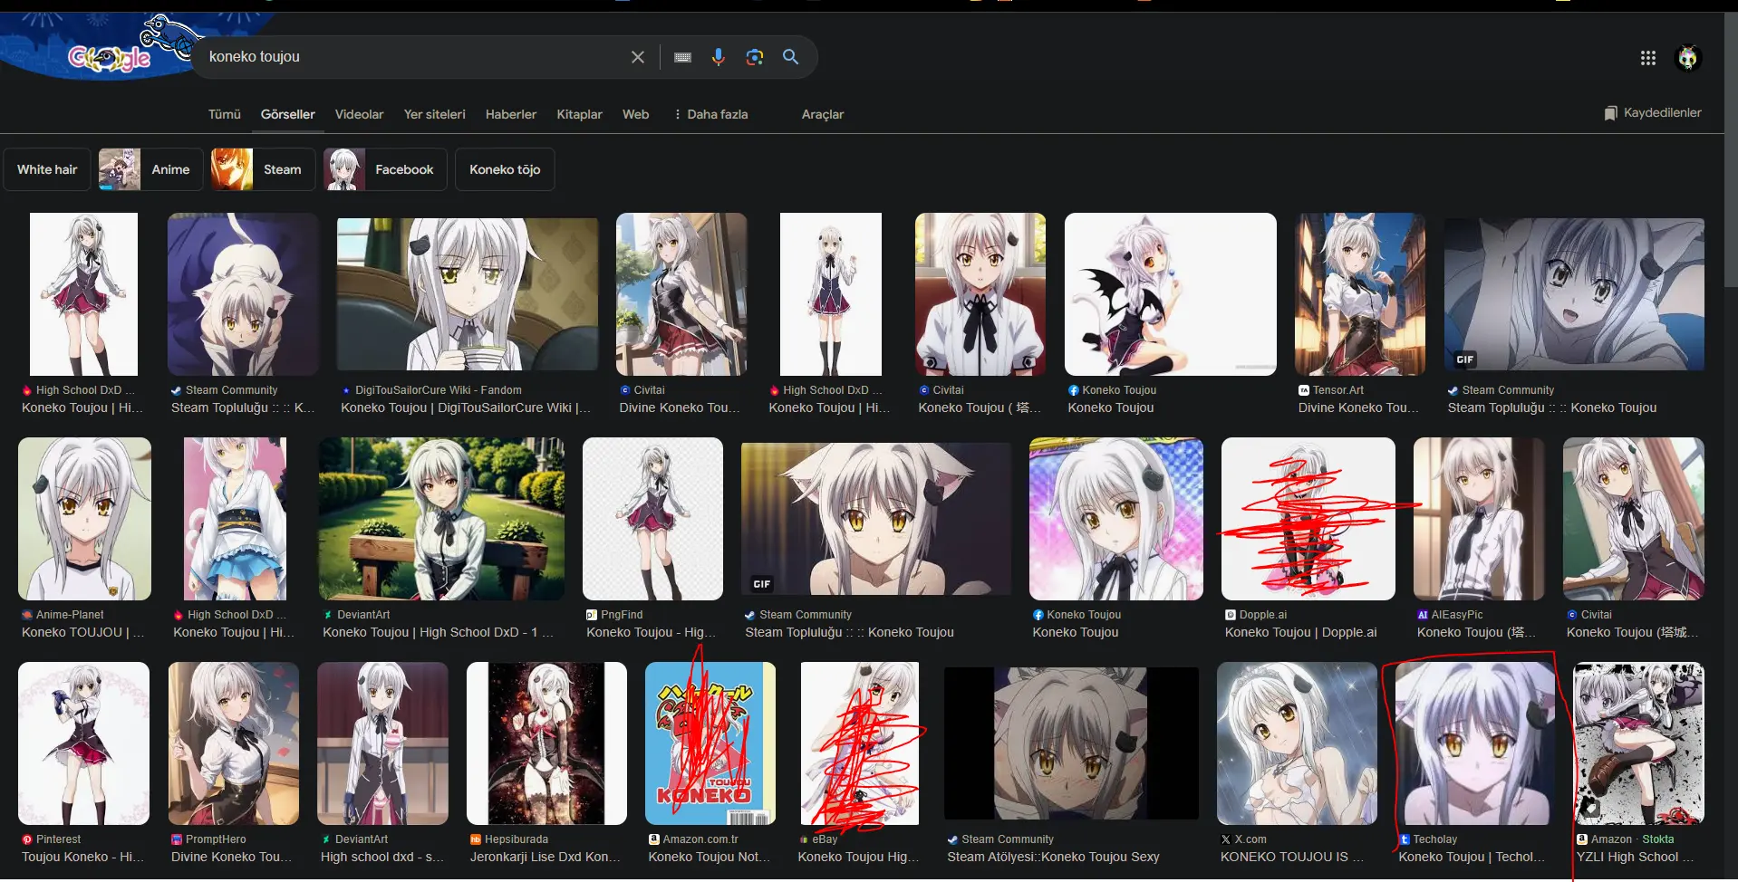The image size is (1738, 882).
Task: Clear the search box text
Action: [638, 57]
